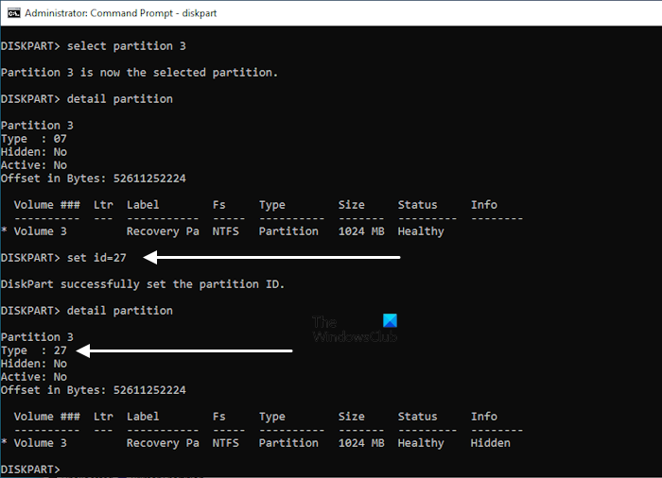The height and width of the screenshot is (478, 662).
Task: Click the window title 'Administrator: Command Prompt - diskpart'
Action: pos(121,13)
